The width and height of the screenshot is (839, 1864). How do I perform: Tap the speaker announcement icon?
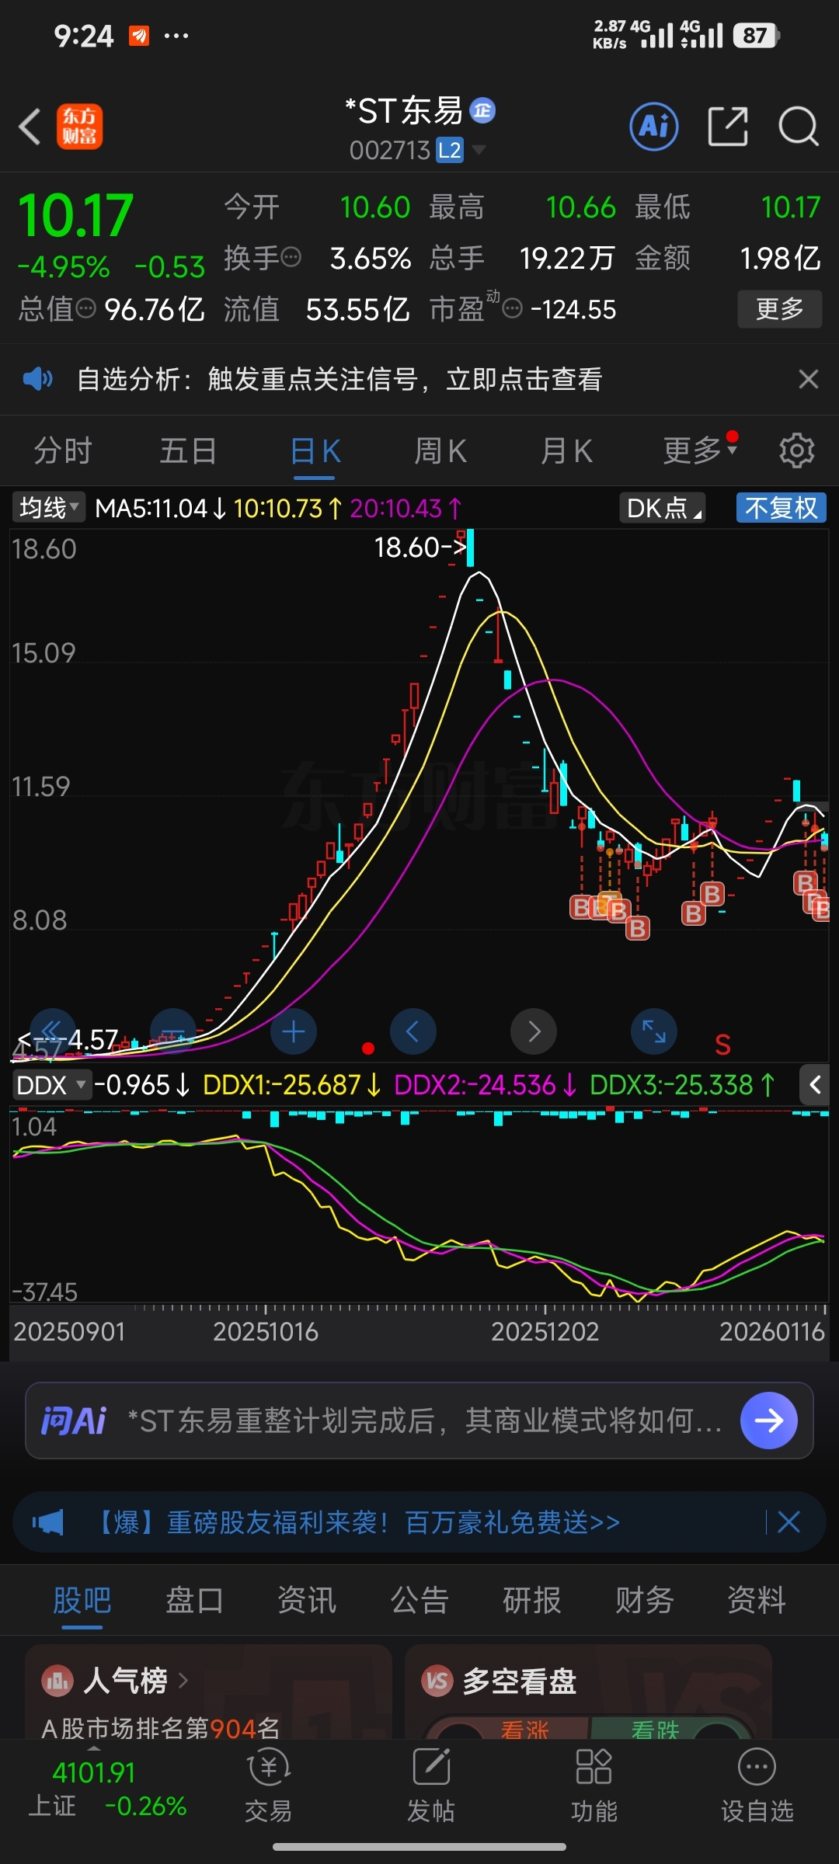tap(37, 379)
